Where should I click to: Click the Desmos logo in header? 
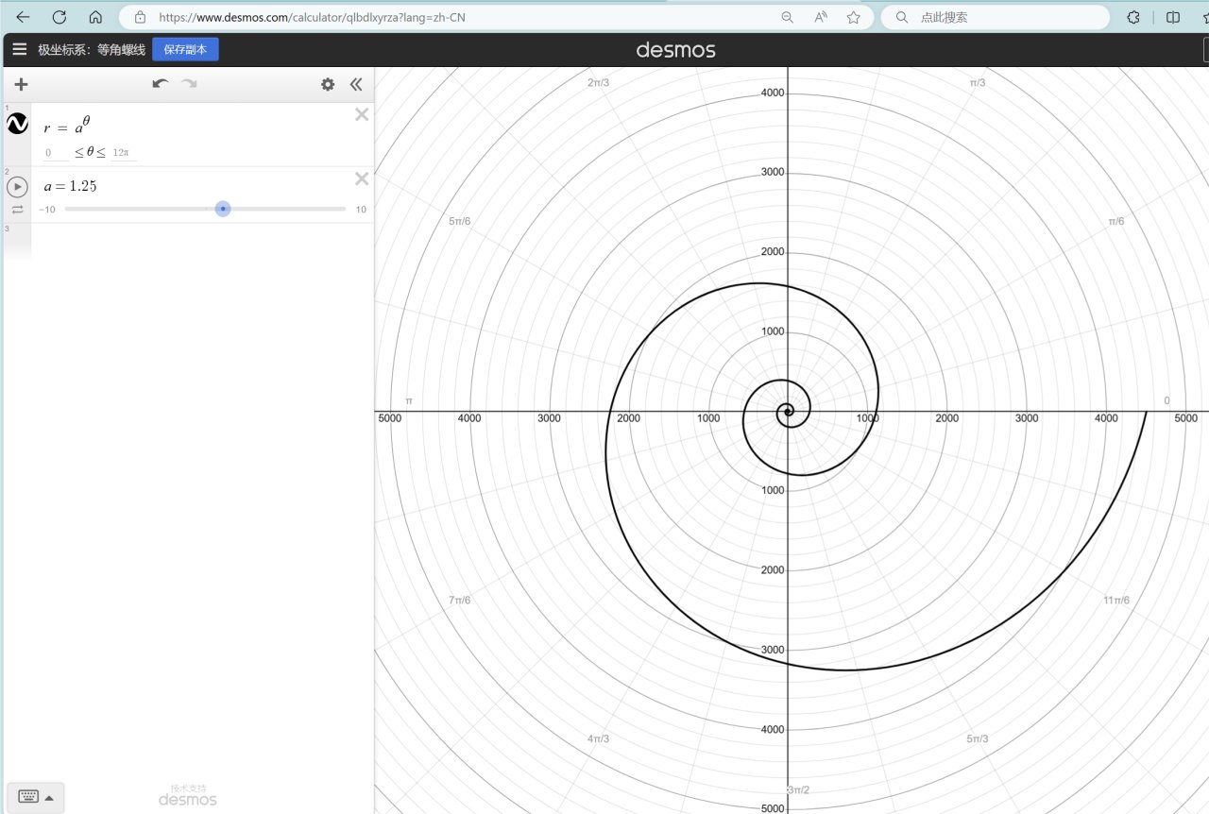pyautogui.click(x=675, y=50)
